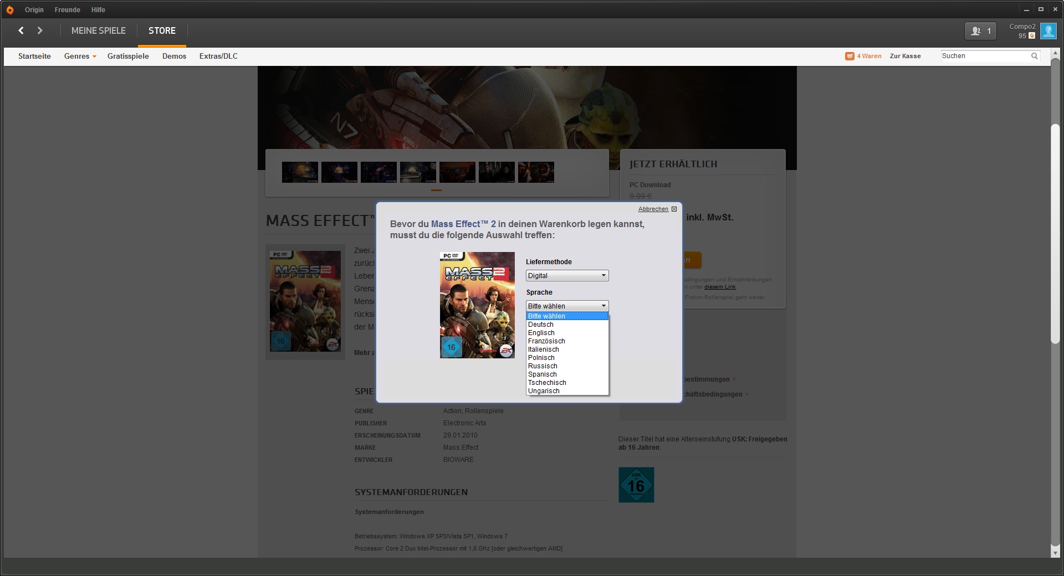This screenshot has height=576, width=1064.
Task: Select Tschechisch language
Action: [567, 383]
